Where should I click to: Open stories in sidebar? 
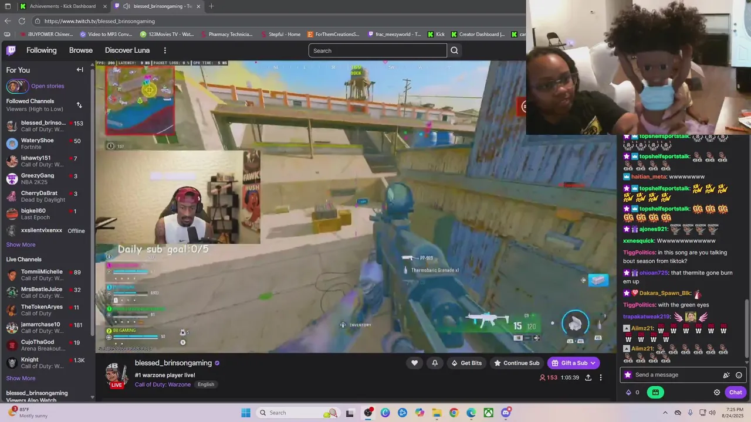(35, 86)
